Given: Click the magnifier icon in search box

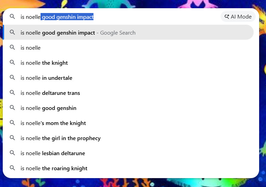Looking at the screenshot, I should point(12,16).
